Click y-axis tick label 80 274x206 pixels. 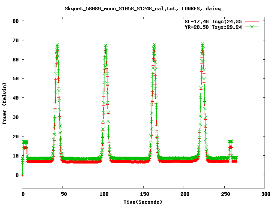pyautogui.click(x=16, y=21)
